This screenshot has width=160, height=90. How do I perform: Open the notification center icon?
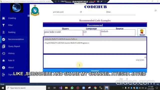[157, 88]
